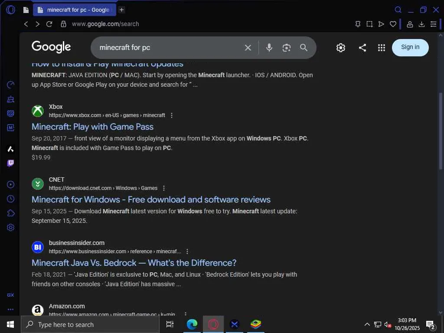The image size is (444, 333).
Task: Go to the Google homepage logo
Action: tap(51, 47)
